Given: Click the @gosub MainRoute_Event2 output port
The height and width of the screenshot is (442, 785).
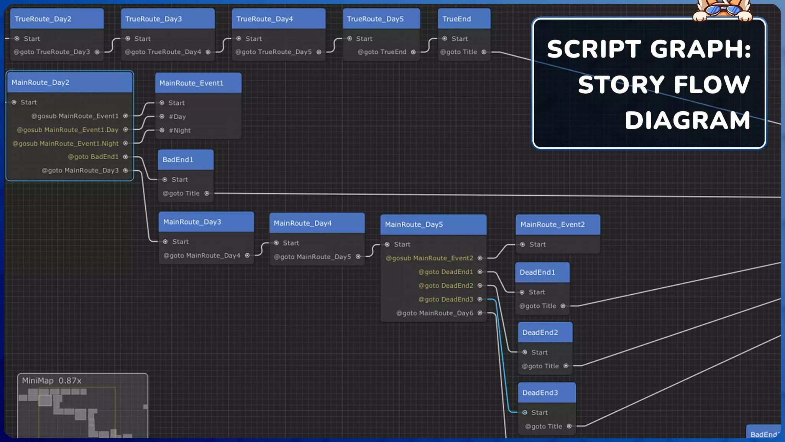Looking at the screenshot, I should 480,258.
